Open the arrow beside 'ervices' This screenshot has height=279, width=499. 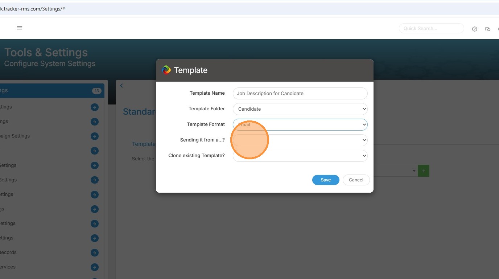[95, 267]
